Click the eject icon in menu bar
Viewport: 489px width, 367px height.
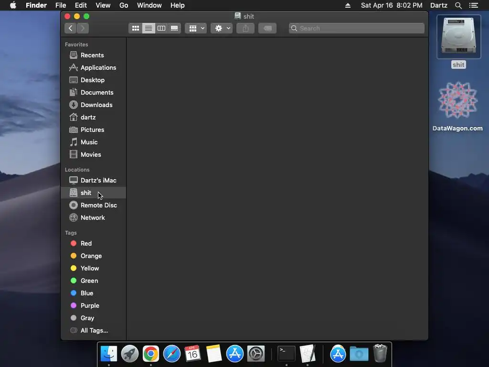[348, 5]
